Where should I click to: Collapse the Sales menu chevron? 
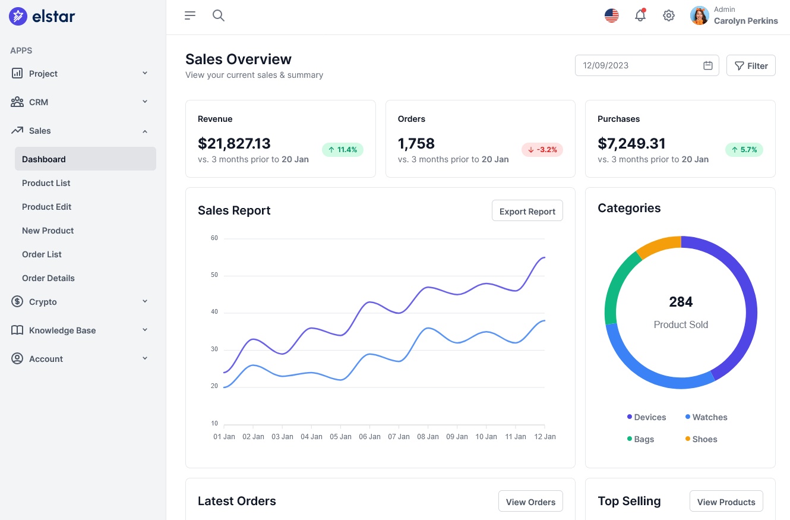tap(145, 131)
